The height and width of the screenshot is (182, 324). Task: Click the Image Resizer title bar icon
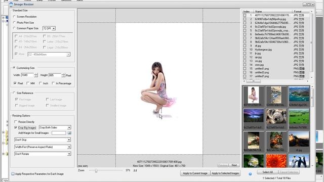pyautogui.click(x=11, y=5)
